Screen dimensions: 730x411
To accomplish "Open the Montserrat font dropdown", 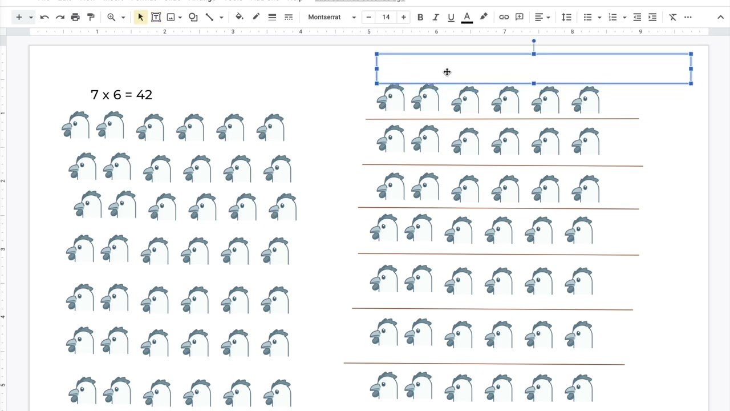I will [332, 17].
